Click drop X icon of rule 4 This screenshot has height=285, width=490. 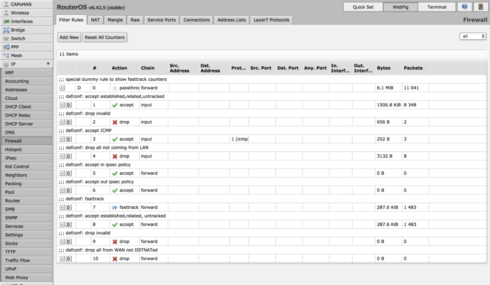tap(115, 156)
